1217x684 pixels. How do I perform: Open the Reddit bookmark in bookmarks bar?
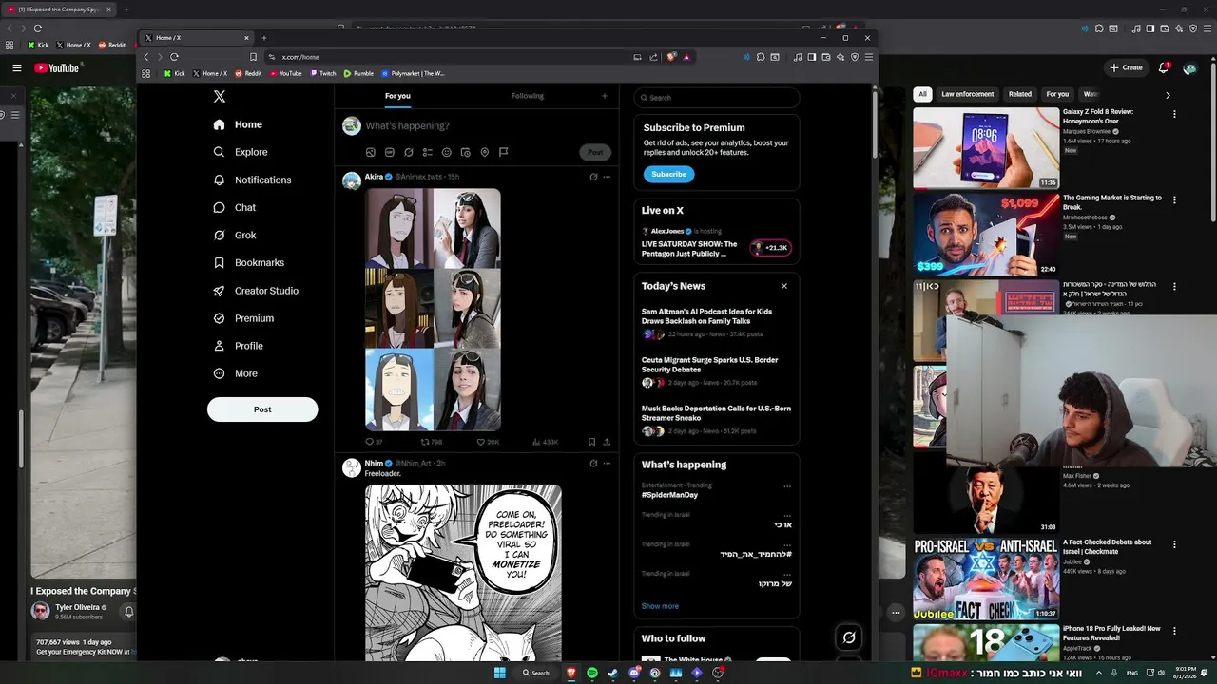(x=247, y=73)
